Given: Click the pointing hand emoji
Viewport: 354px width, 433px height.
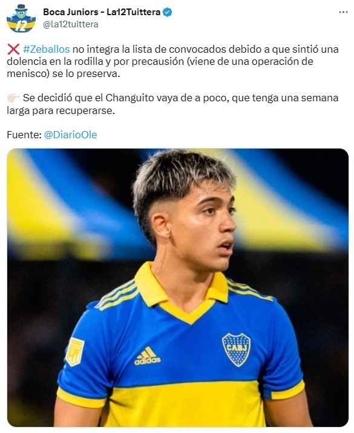Looking at the screenshot, I should (x=13, y=98).
